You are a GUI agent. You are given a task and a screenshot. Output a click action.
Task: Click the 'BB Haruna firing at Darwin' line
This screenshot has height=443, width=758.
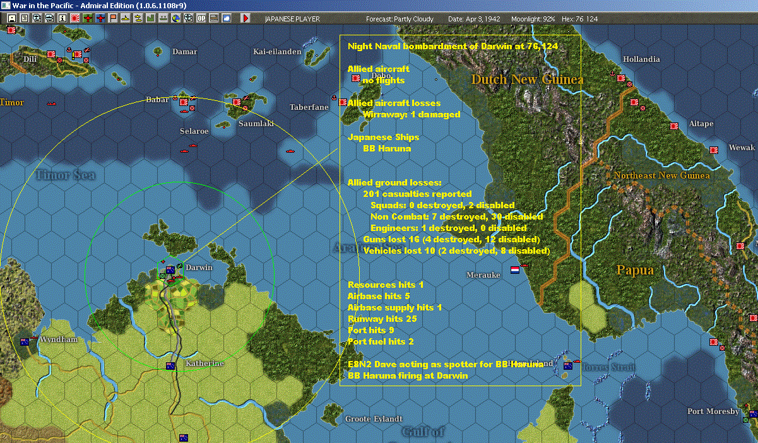[x=408, y=375]
